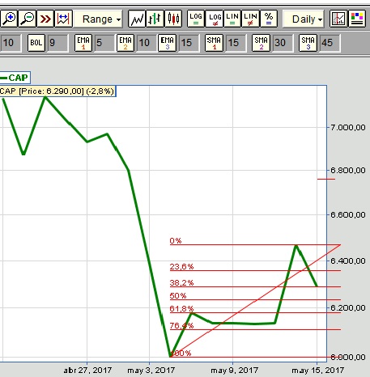
Task: Open the Range dropdown
Action: click(98, 19)
